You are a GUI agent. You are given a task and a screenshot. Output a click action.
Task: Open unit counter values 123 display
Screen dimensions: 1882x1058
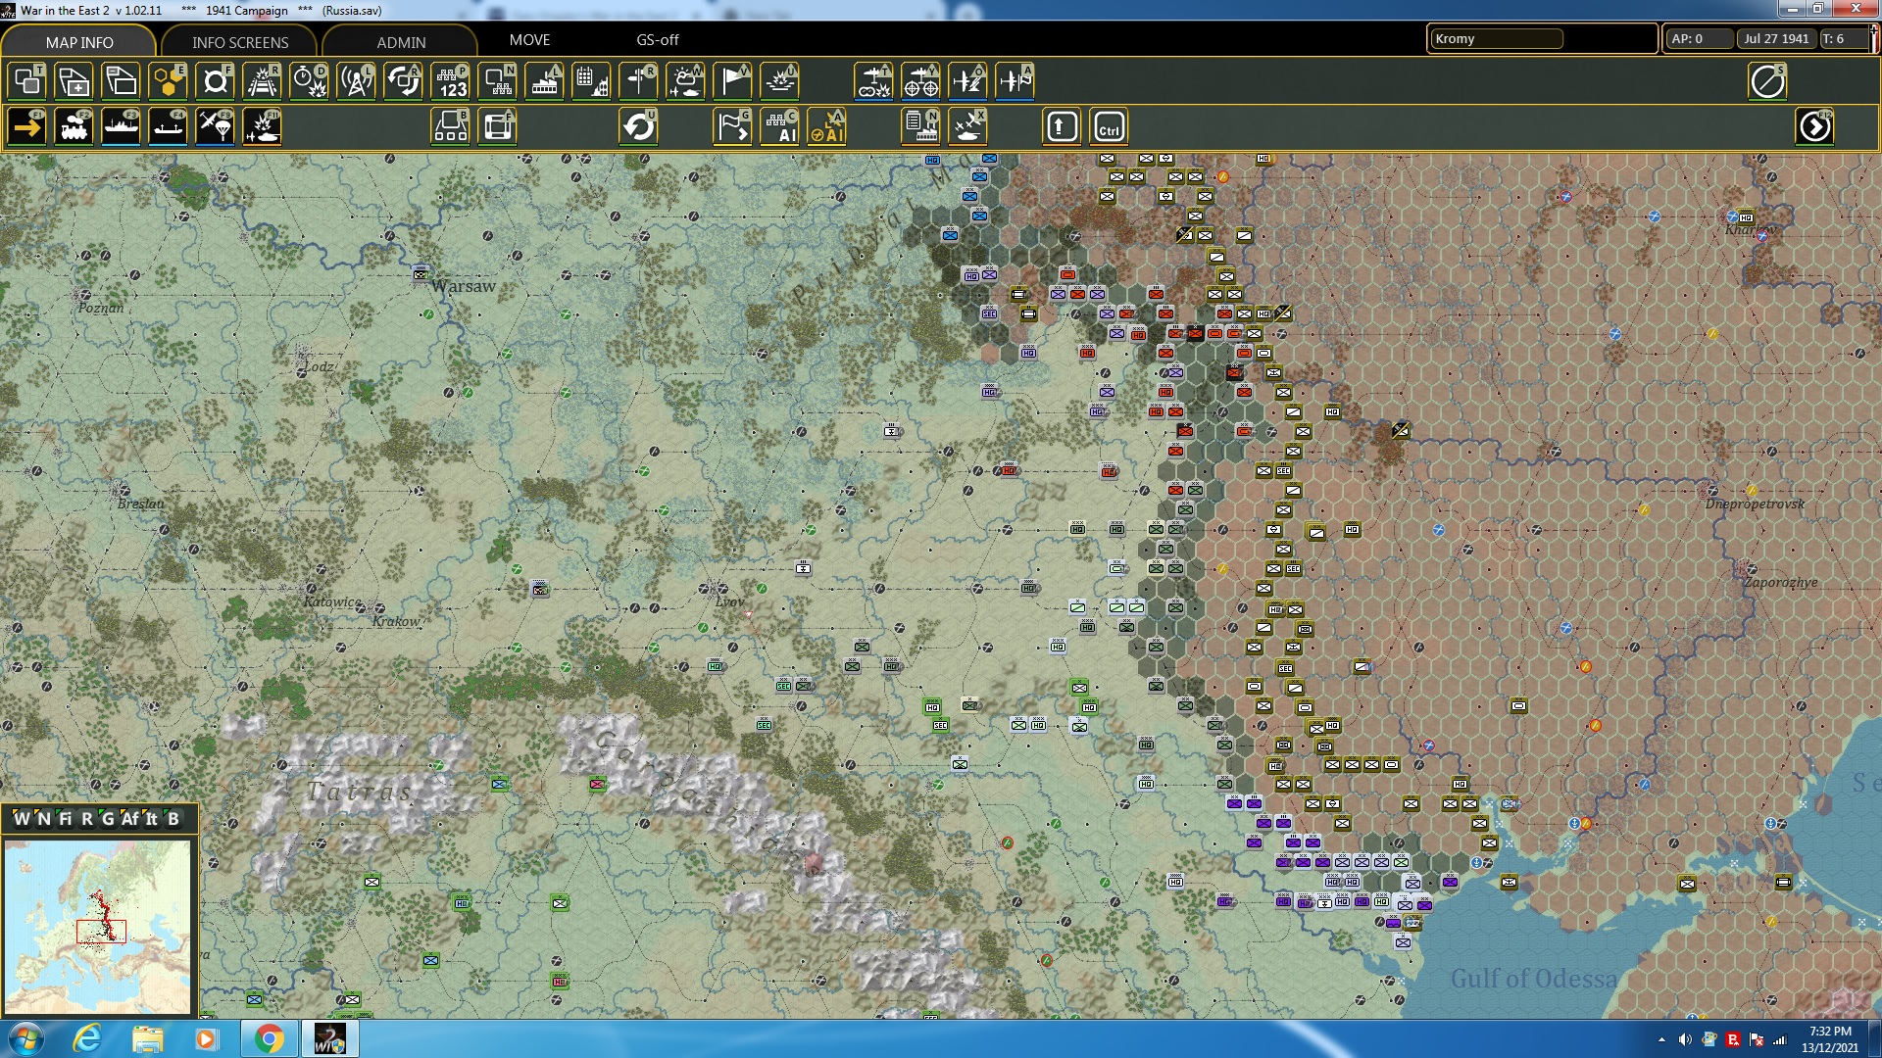tap(451, 81)
